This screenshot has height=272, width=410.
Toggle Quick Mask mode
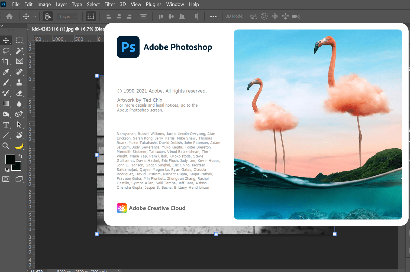coord(6,179)
